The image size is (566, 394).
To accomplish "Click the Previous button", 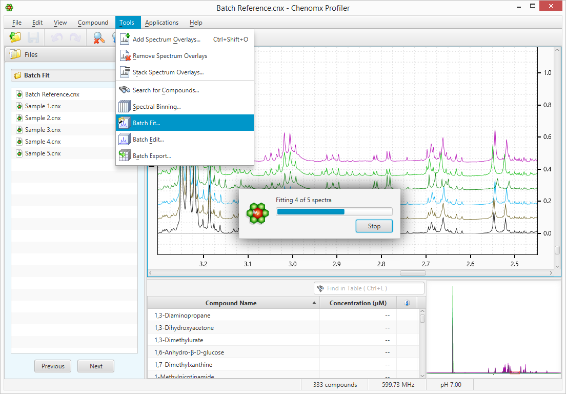I will tap(53, 366).
